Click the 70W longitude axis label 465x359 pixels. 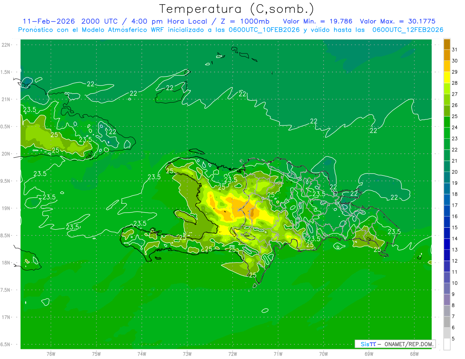324,354
